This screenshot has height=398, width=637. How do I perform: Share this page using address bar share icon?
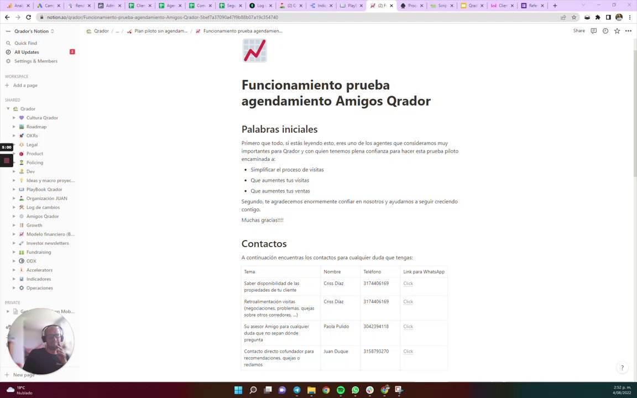(x=563, y=18)
